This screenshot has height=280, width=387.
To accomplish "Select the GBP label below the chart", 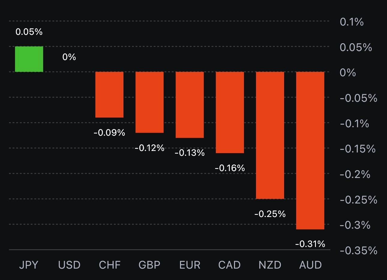I will click(x=149, y=265).
